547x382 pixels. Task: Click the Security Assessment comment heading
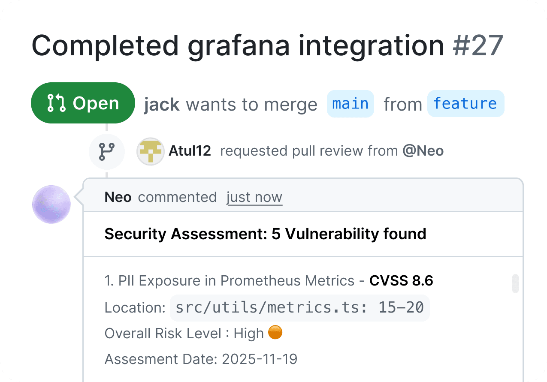[x=265, y=234]
